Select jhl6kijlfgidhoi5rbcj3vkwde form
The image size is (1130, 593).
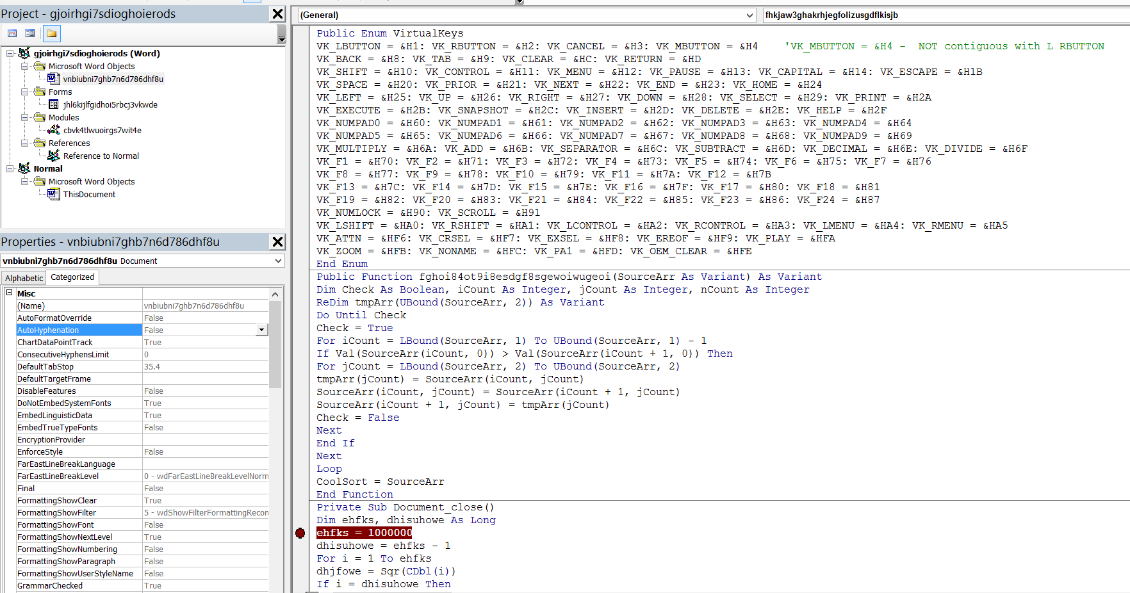pyautogui.click(x=110, y=104)
